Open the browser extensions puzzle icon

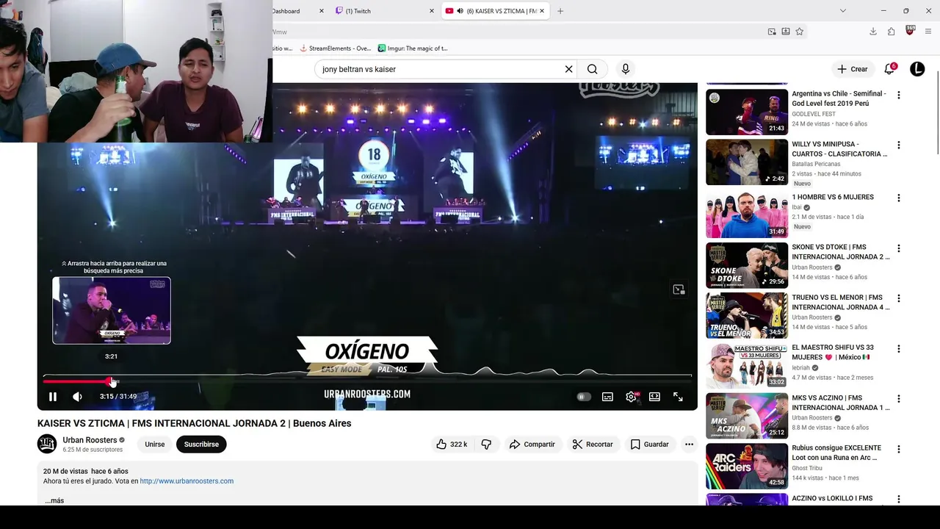tap(891, 32)
